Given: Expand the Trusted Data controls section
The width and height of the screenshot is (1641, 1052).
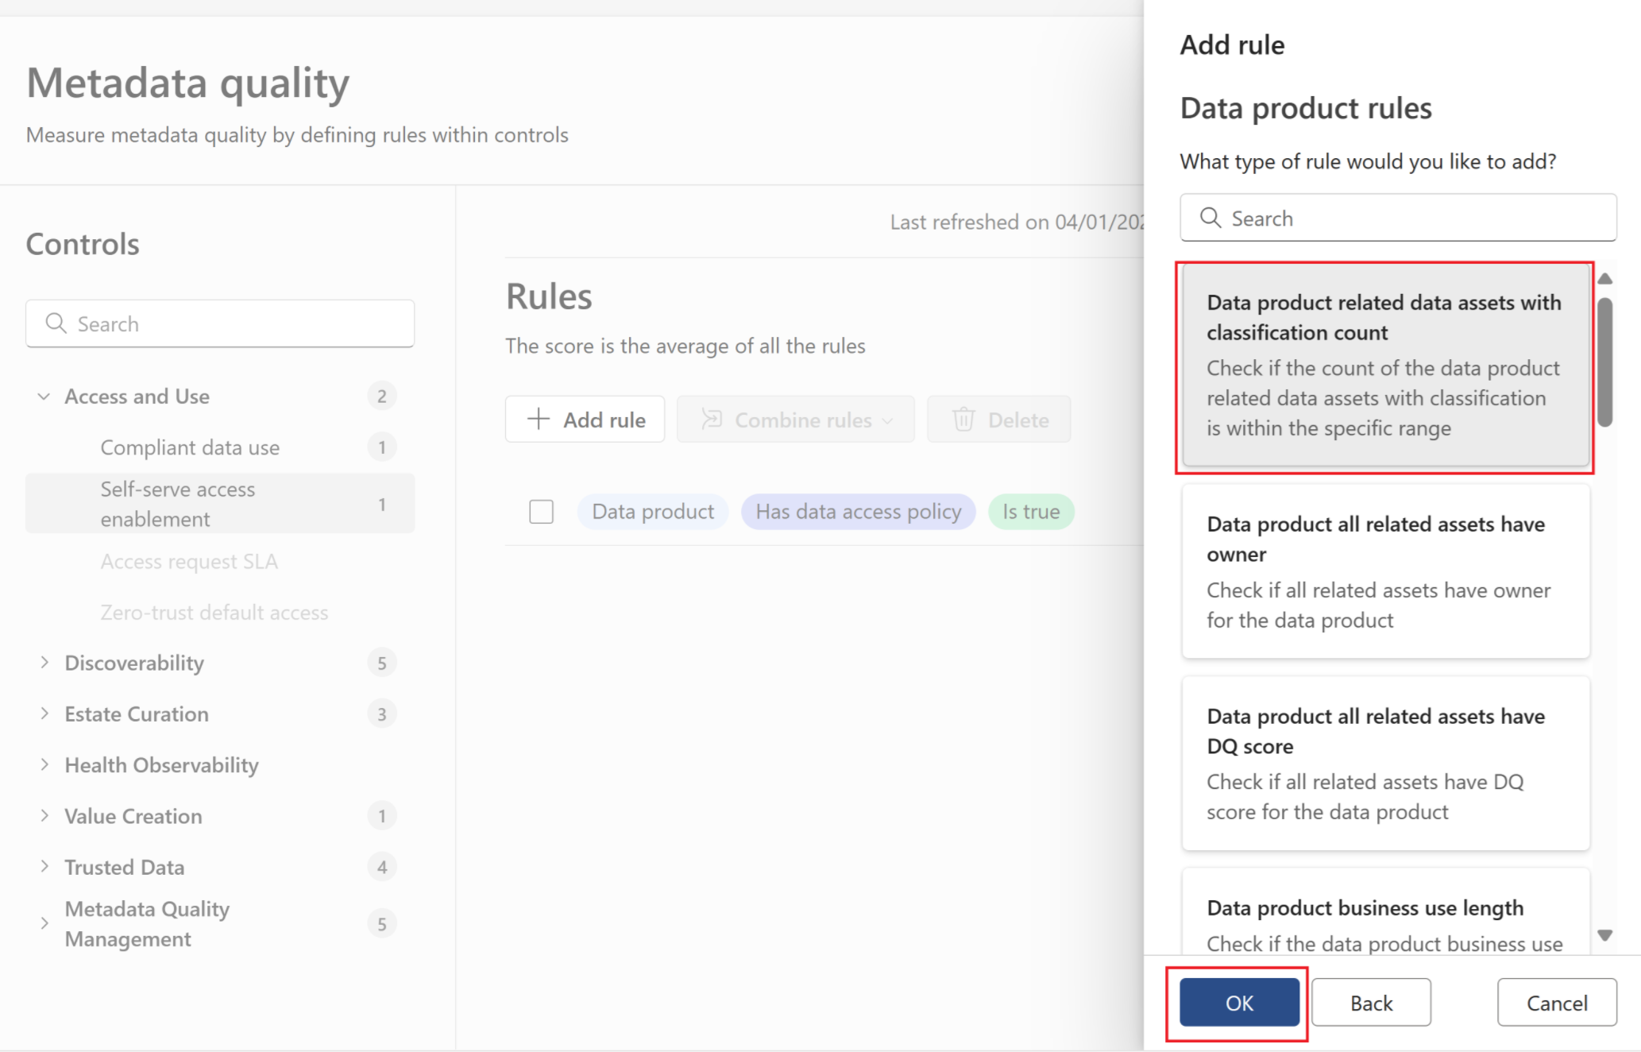Looking at the screenshot, I should pyautogui.click(x=44, y=867).
